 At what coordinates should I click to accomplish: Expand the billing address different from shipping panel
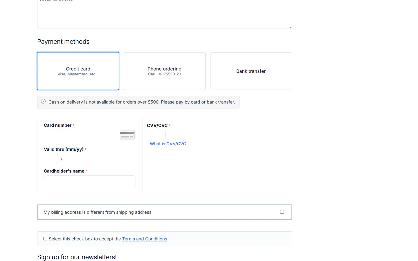pyautogui.click(x=165, y=212)
